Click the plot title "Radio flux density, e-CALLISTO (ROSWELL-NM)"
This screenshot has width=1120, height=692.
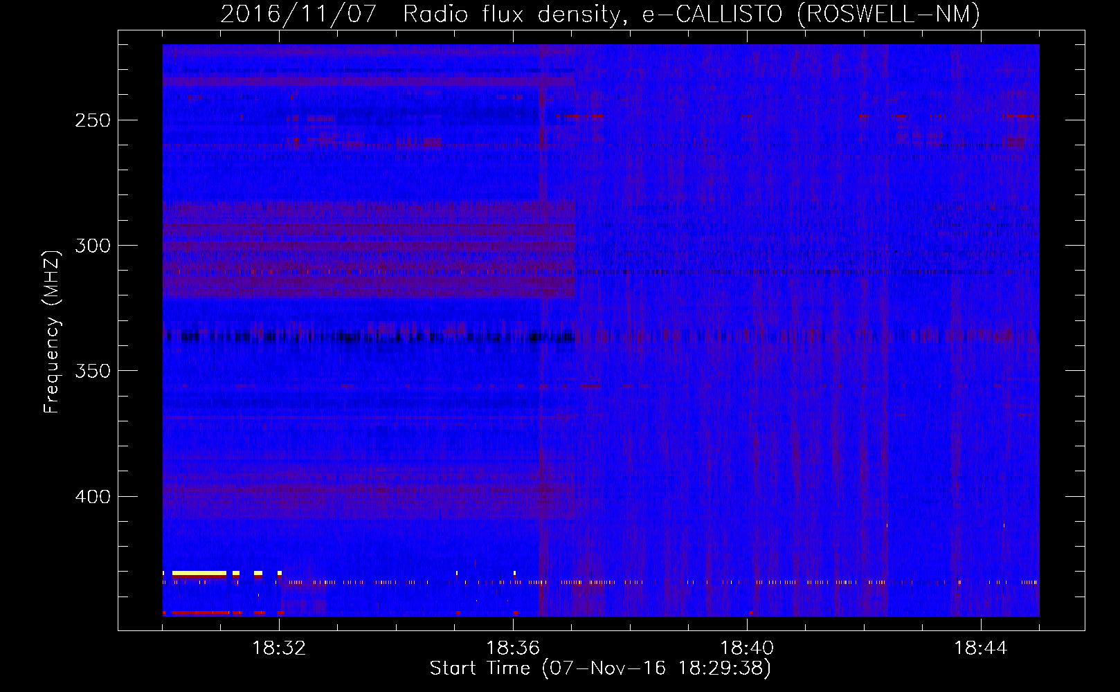point(692,14)
